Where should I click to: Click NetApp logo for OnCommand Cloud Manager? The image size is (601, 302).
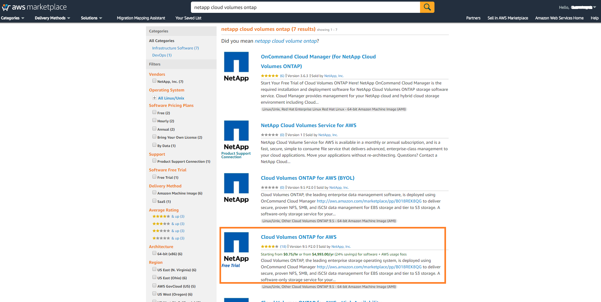(236, 67)
